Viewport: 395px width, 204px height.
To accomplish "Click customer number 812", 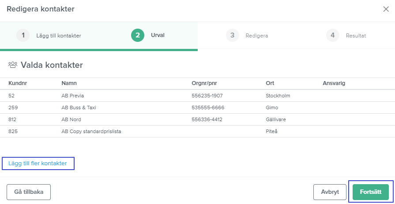I will point(12,119).
